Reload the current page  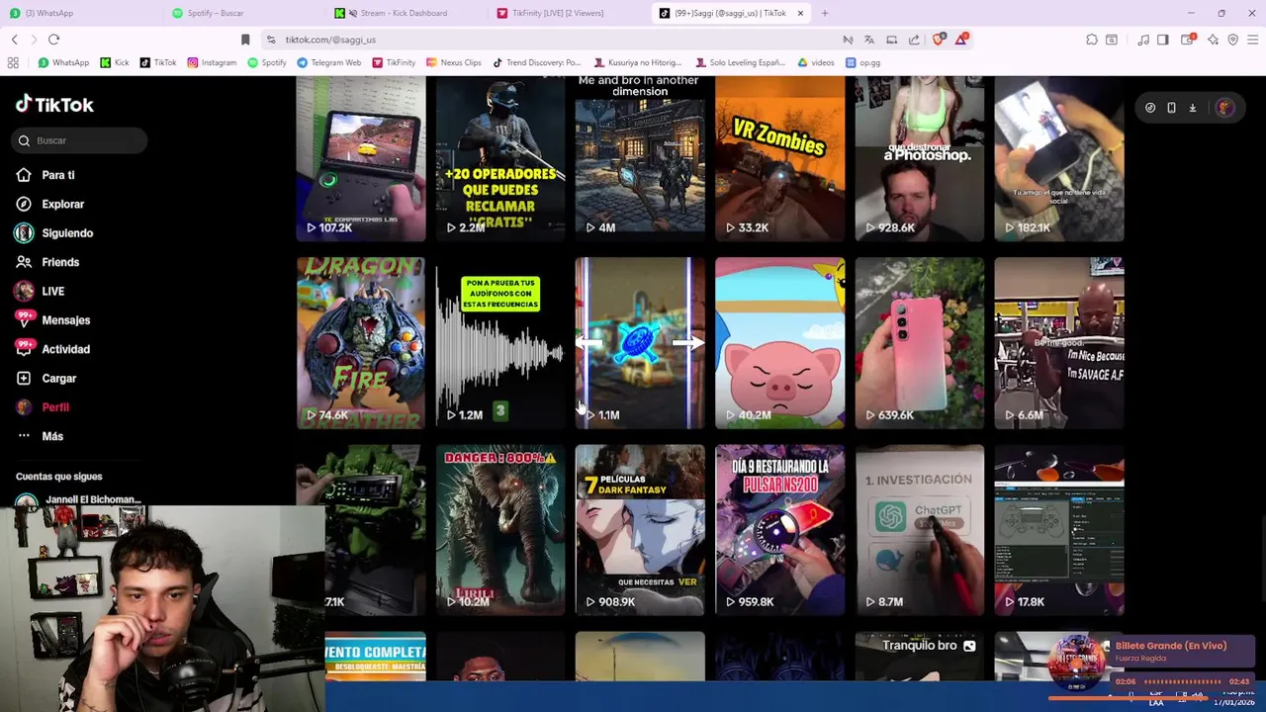point(53,40)
